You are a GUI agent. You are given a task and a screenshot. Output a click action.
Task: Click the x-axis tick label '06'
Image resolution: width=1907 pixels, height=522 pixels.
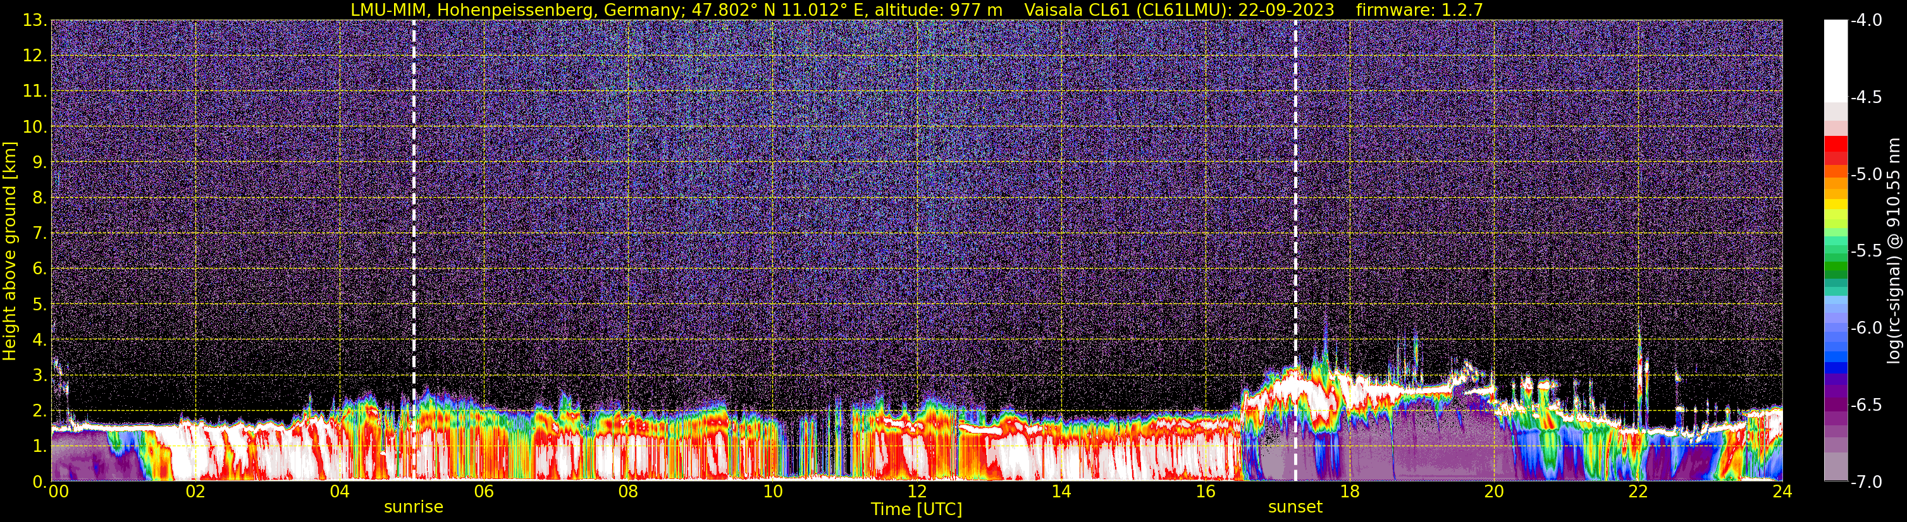tap(483, 492)
